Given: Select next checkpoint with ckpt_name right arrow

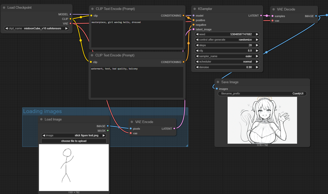Looking at the screenshot, I should point(67,29).
